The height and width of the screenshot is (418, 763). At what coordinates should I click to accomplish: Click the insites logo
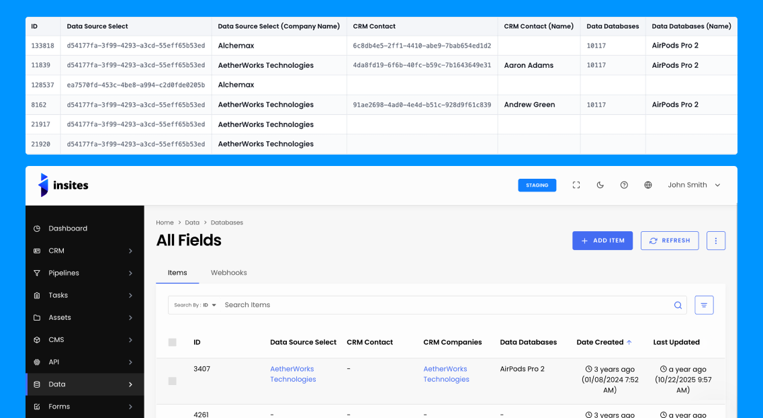(63, 185)
